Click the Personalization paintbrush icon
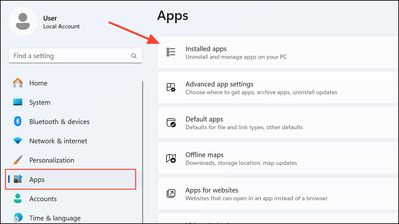The image size is (399, 224). pos(17,160)
